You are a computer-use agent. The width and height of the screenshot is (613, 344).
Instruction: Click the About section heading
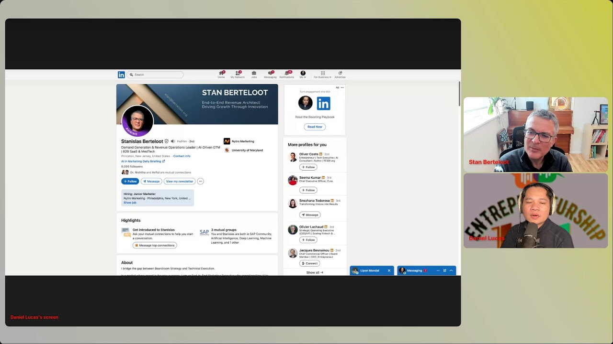tap(127, 263)
